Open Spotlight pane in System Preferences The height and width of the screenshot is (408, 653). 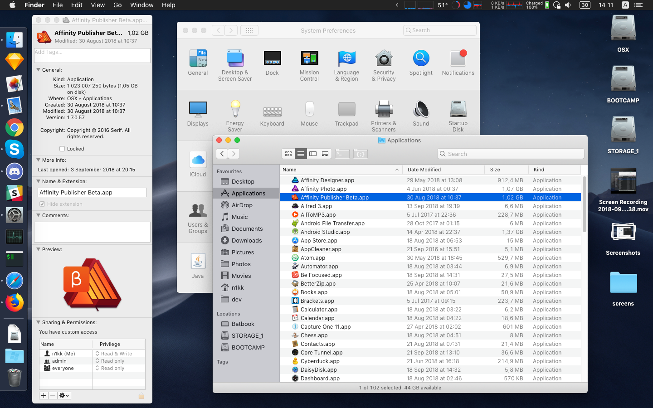click(x=421, y=63)
